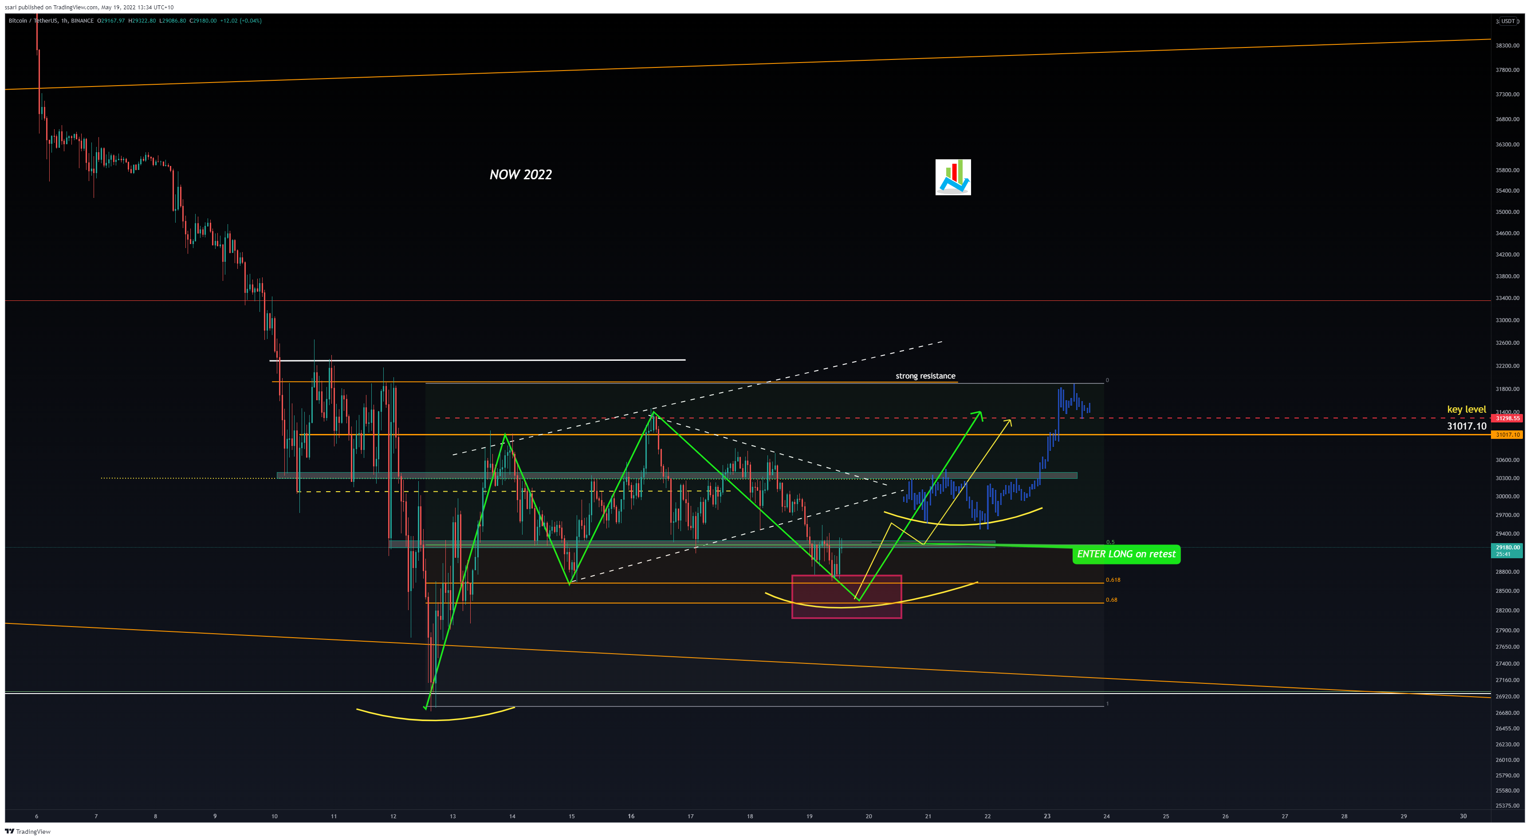Click the low value L29086.80 in header
Screen dimensions: 1530x840
click(x=172, y=21)
